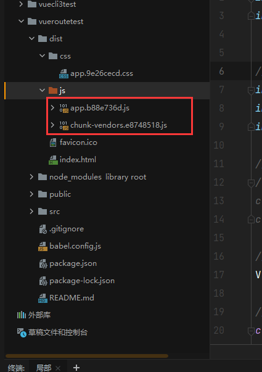Viewport: 262px width, 372px height.
Task: Select file README.md
Action: (72, 298)
